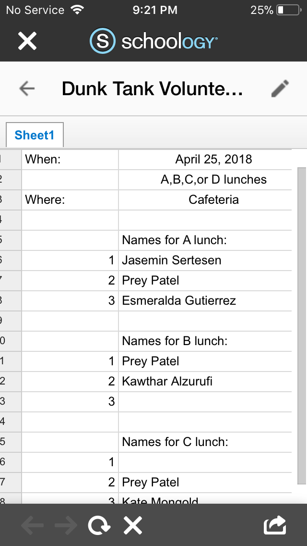Close the Schoology browser view
This screenshot has width=307, height=546.
tap(27, 41)
